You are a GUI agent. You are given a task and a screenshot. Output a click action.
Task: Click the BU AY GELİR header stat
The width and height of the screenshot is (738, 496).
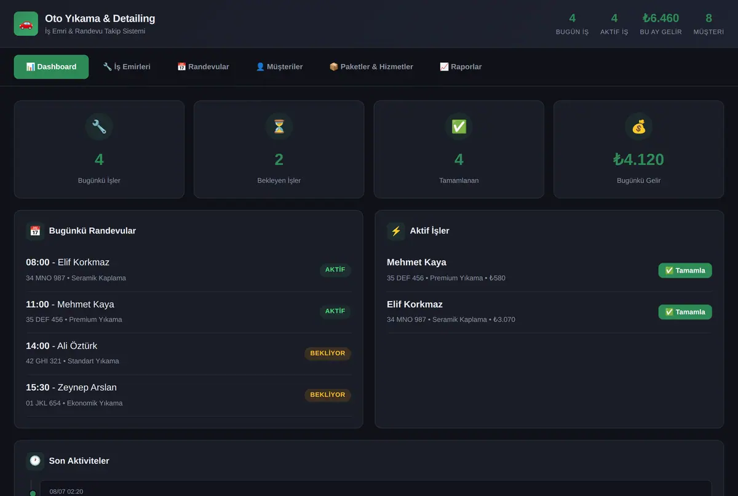click(x=661, y=24)
